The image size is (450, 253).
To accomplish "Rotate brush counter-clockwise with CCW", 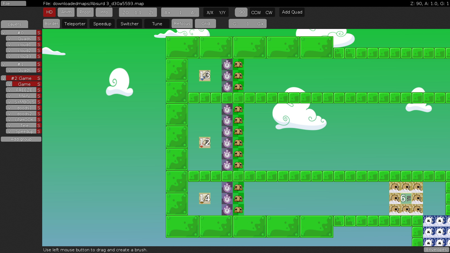I will click(x=256, y=12).
